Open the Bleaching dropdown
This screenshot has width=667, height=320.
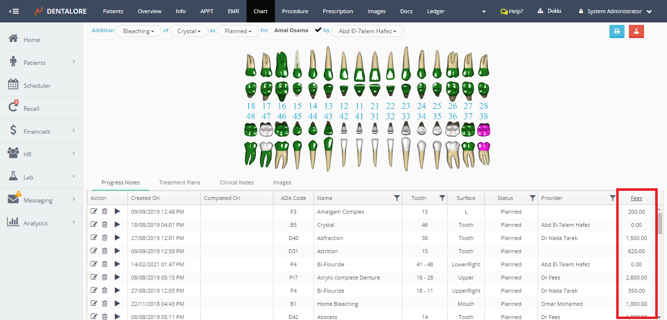(x=138, y=31)
